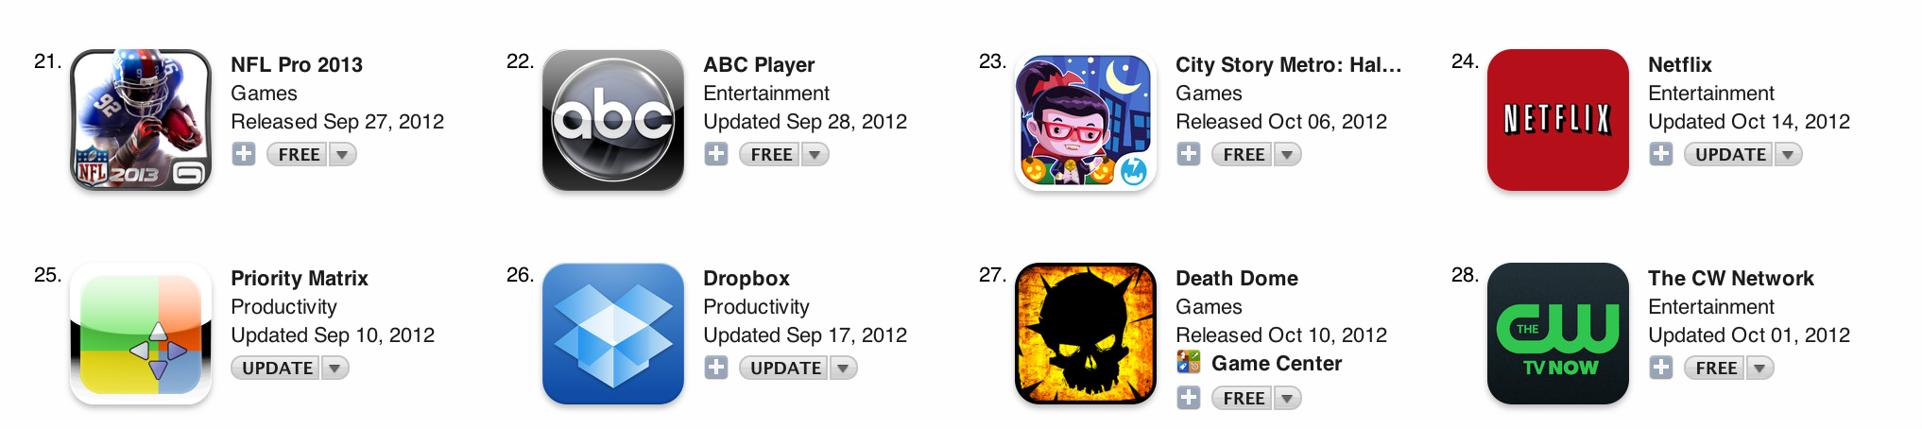1922x429 pixels.
Task: Click the plus icon beside Dropbox
Action: pos(716,368)
